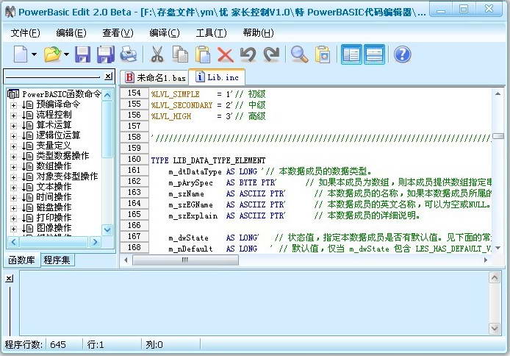Click the Open folder toolbar icon
The height and width of the screenshot is (356, 510).
[x=52, y=54]
